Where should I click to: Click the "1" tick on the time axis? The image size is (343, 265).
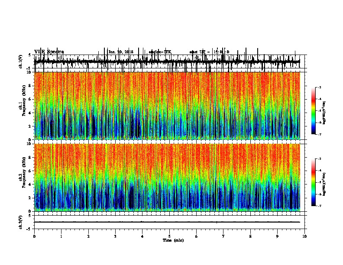(x=61, y=236)
